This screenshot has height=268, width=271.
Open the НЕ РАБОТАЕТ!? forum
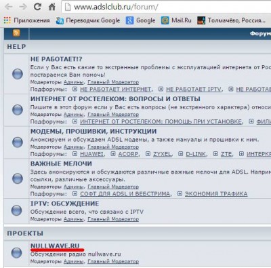[x=56, y=59]
